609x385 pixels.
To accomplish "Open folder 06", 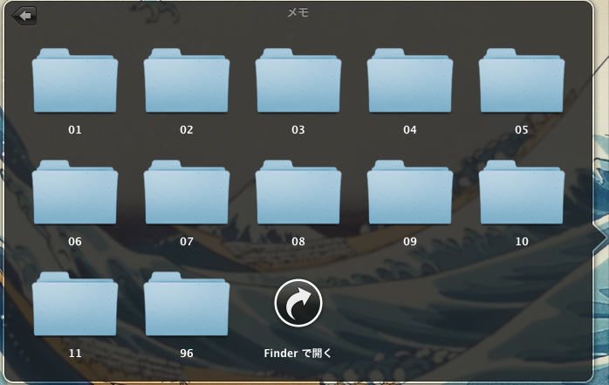I will 75,192.
